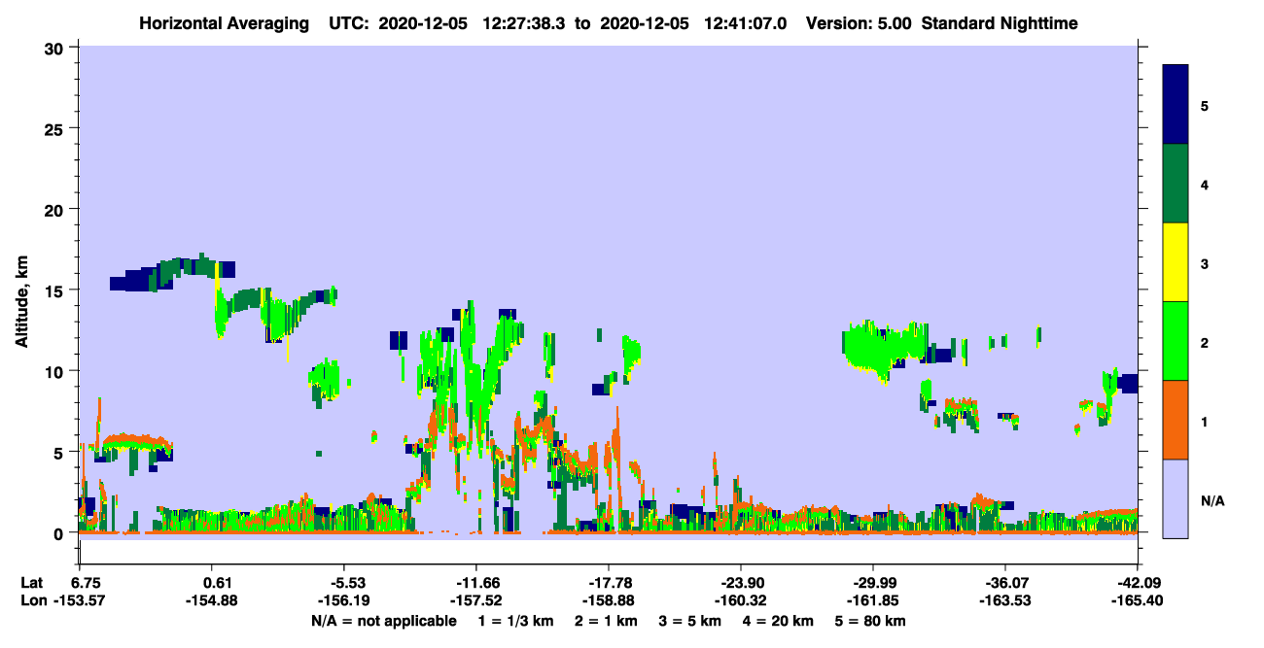Click the yellow colorbar segment labeled 3
The width and height of the screenshot is (1264, 648).
[1176, 262]
